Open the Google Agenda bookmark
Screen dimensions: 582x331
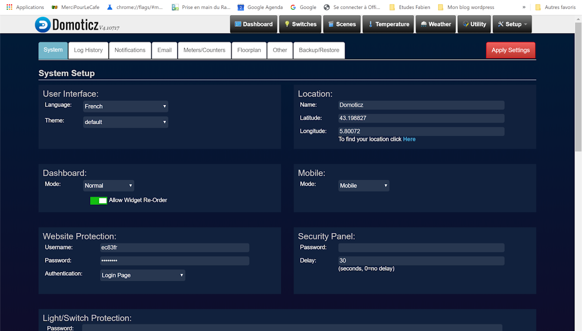[x=260, y=7]
